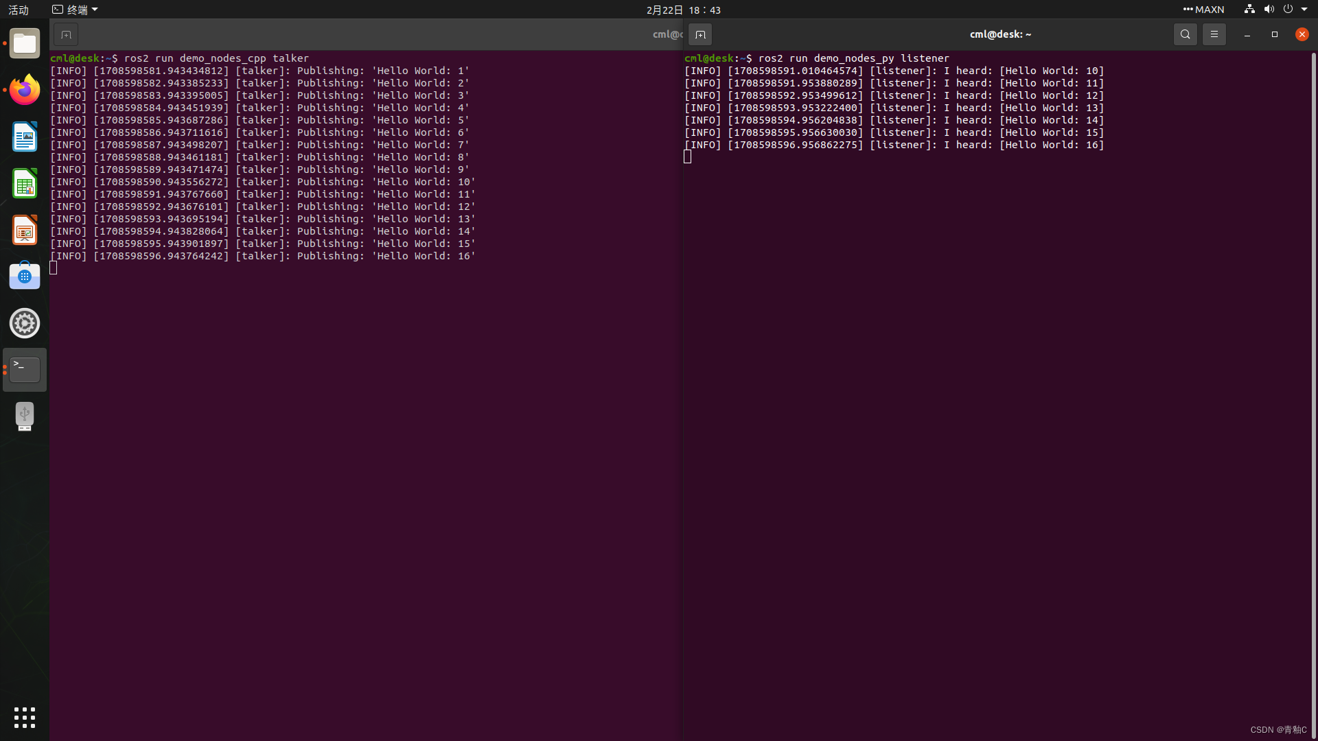Open LibreOffice Impress from the dock

[x=25, y=230]
